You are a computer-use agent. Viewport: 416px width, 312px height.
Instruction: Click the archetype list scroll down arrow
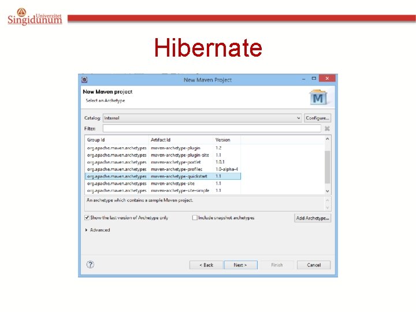click(x=328, y=191)
